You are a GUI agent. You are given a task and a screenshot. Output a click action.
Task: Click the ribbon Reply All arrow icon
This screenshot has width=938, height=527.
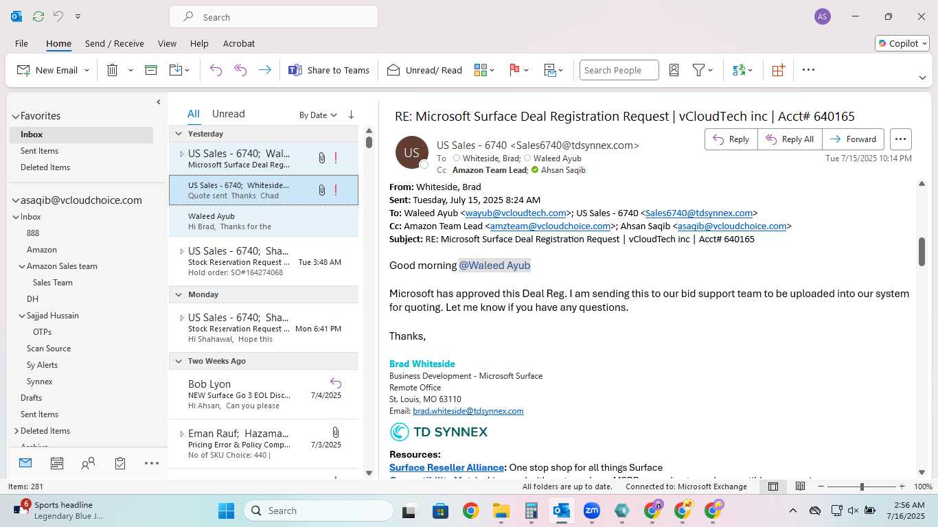coord(240,70)
